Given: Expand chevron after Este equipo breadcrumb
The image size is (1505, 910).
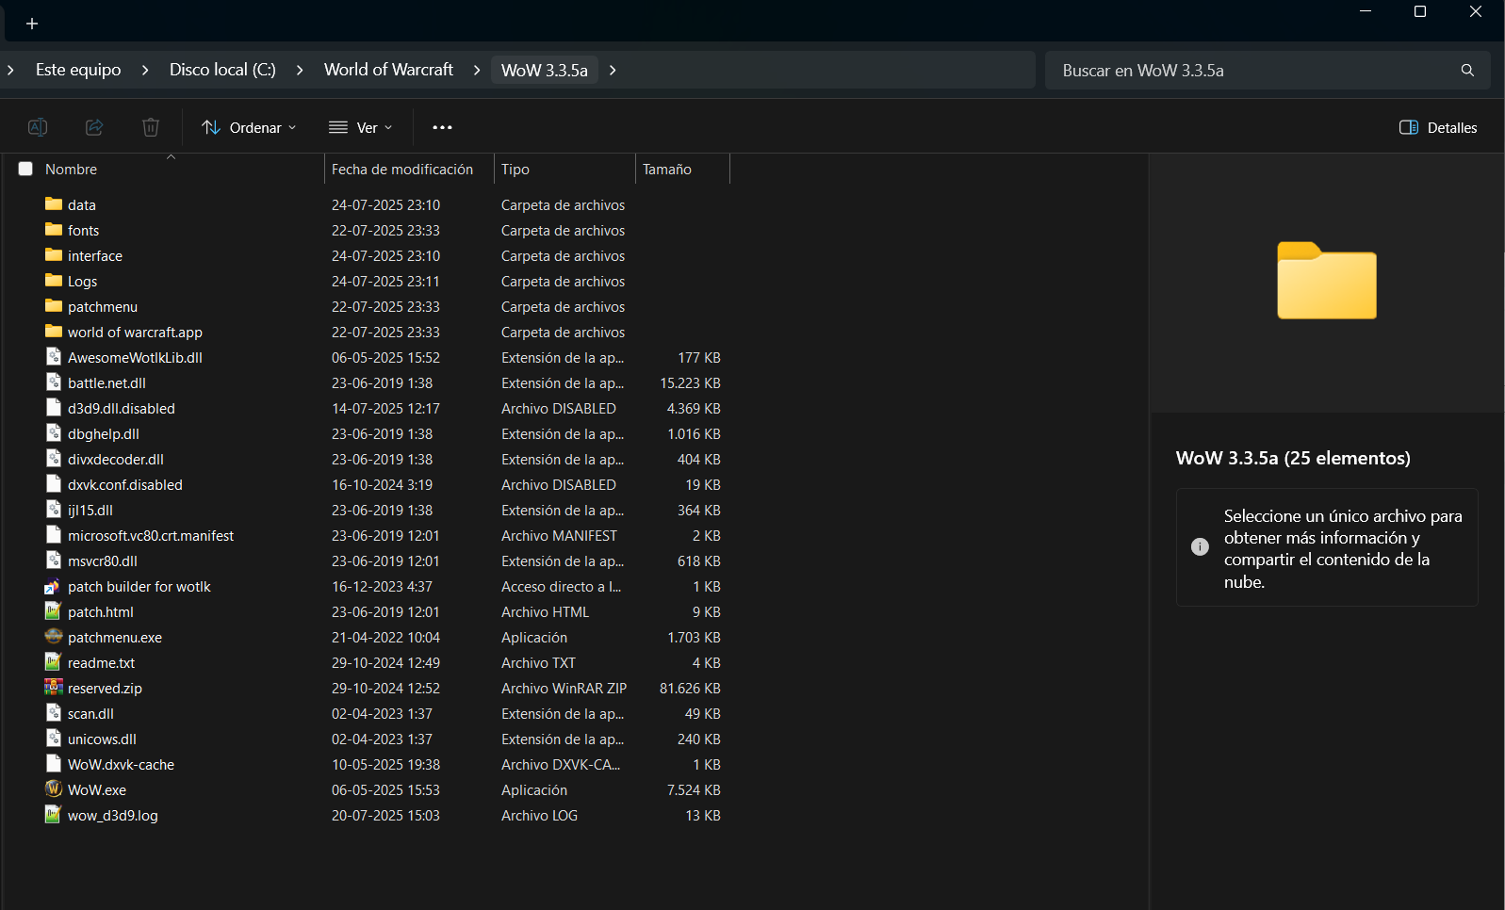Looking at the screenshot, I should pos(145,71).
